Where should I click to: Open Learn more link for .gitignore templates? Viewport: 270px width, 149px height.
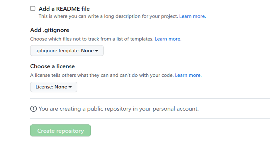168,39
